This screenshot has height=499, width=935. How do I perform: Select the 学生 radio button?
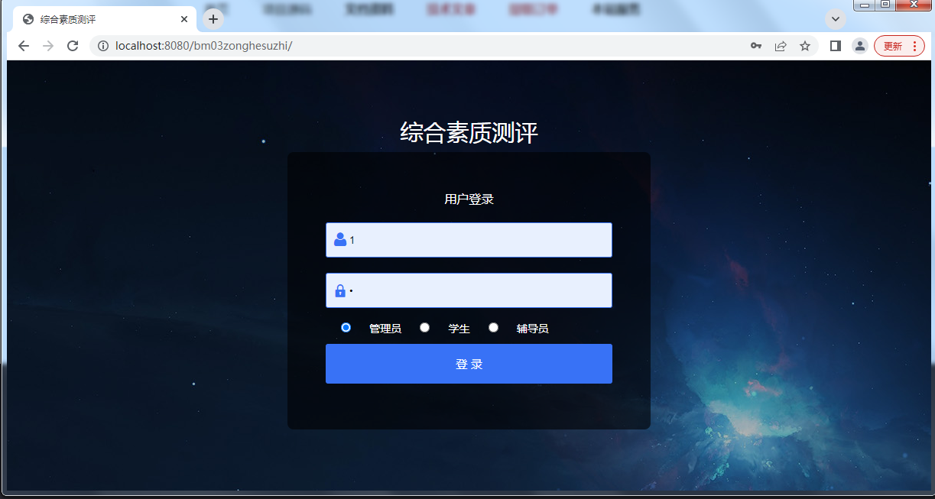(425, 327)
